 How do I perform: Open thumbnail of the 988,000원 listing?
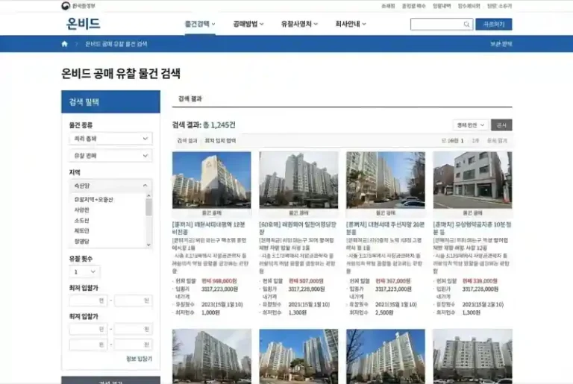coord(212,180)
